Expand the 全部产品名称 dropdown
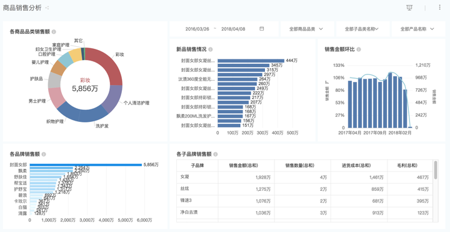 pos(418,29)
